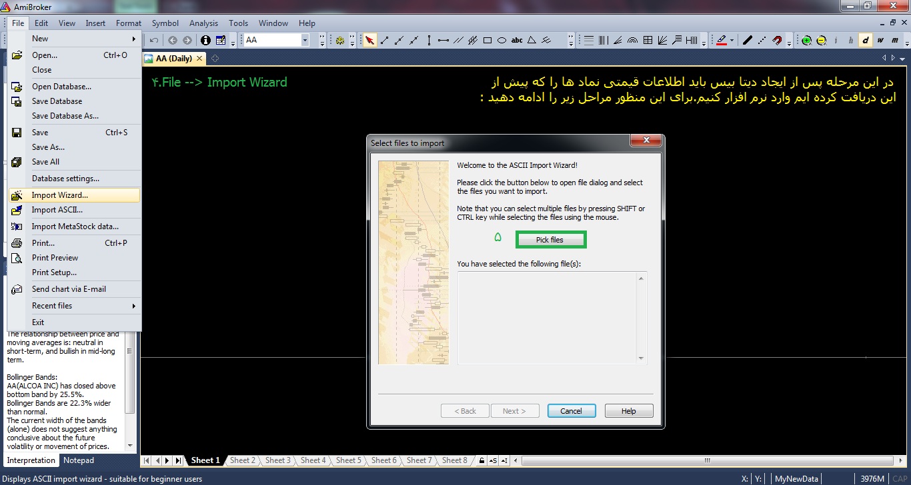Select the vertical time zones tool

(604, 40)
